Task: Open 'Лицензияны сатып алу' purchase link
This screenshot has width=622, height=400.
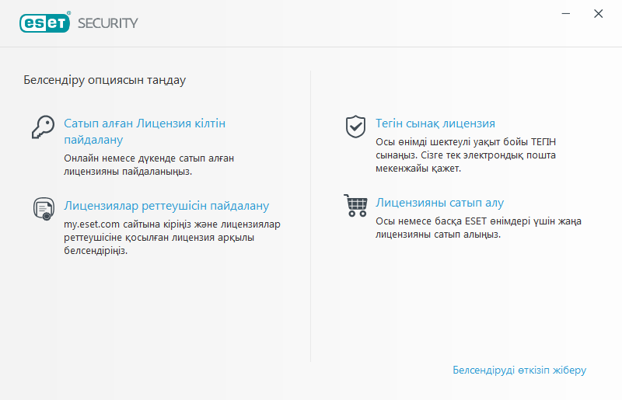Action: 440,203
